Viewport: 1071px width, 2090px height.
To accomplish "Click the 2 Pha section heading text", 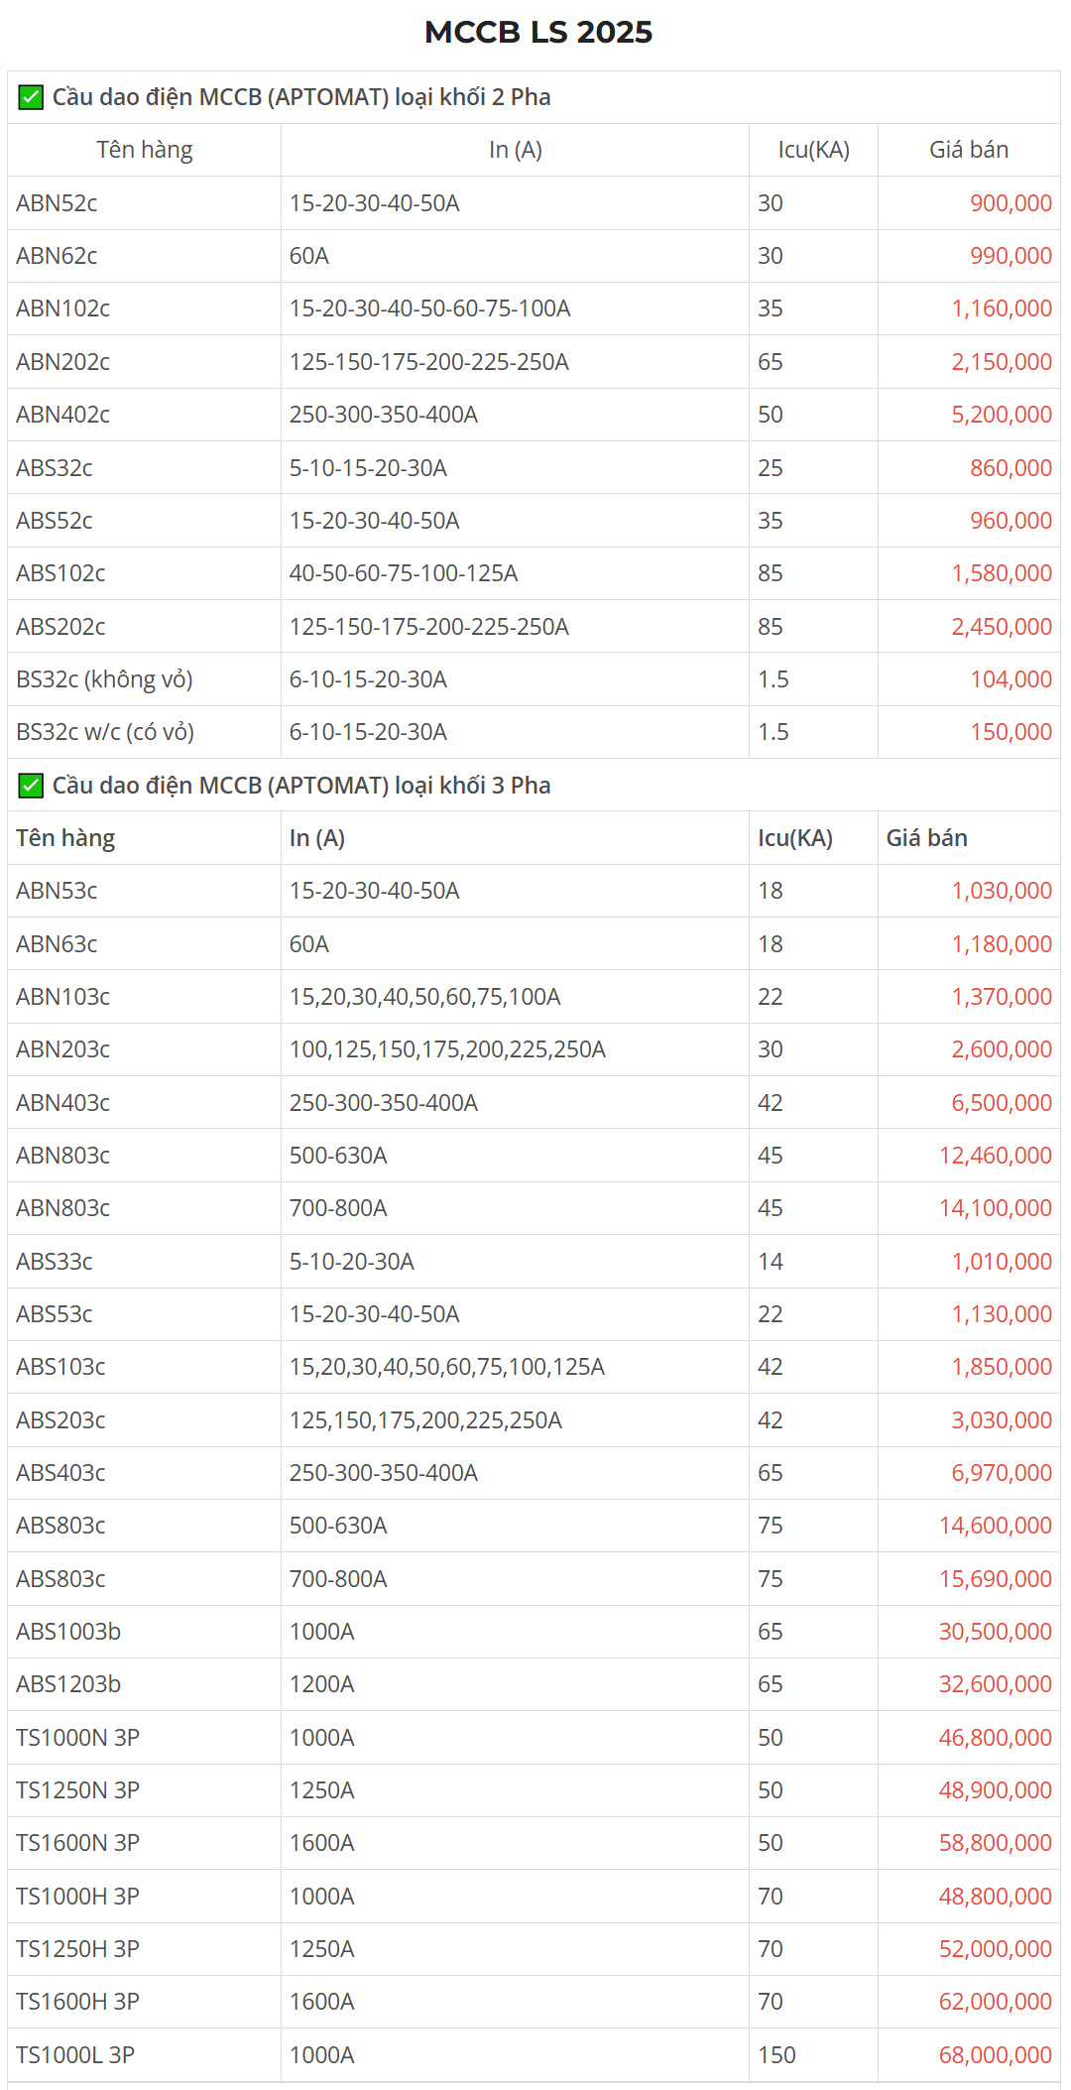I will (301, 97).
